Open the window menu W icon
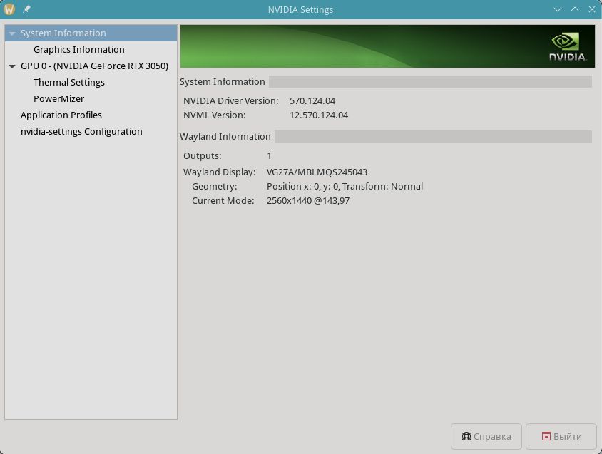Viewport: 602px width, 454px height. click(9, 9)
